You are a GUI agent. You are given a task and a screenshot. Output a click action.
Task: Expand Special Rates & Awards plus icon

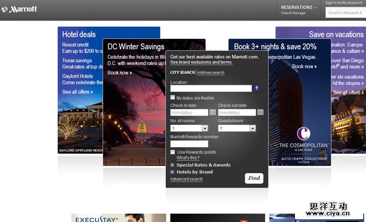point(172,165)
